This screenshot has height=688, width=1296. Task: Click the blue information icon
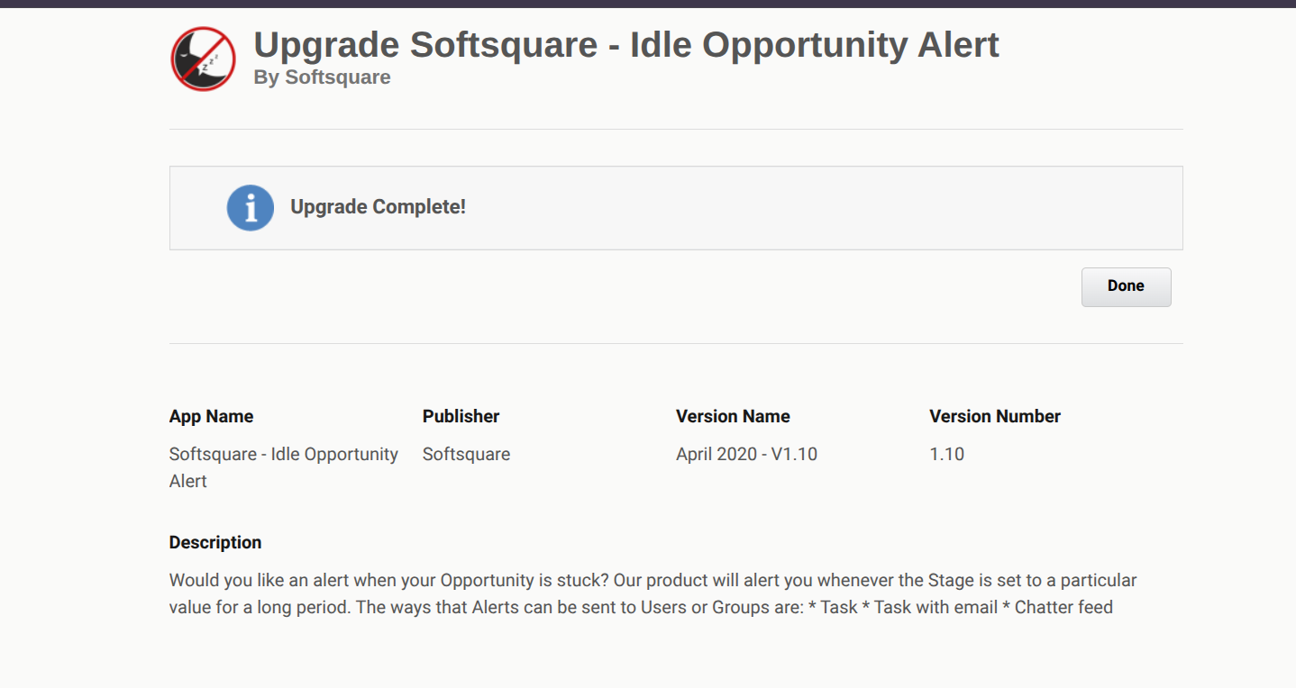(x=250, y=208)
